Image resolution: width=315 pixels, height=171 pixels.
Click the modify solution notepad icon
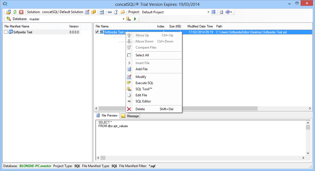point(87,12)
